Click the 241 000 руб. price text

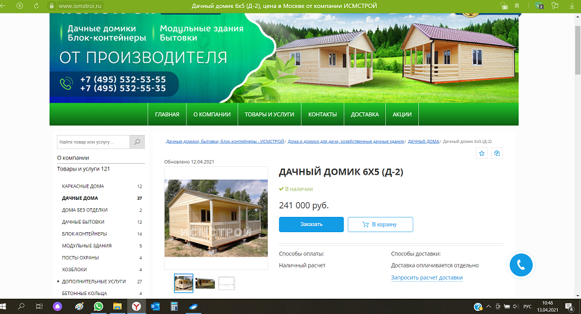click(304, 205)
